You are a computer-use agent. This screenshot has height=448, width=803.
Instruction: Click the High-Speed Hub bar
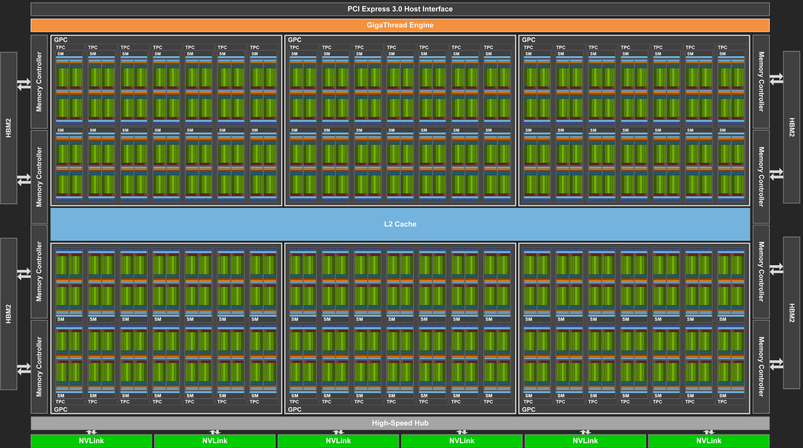coord(400,423)
